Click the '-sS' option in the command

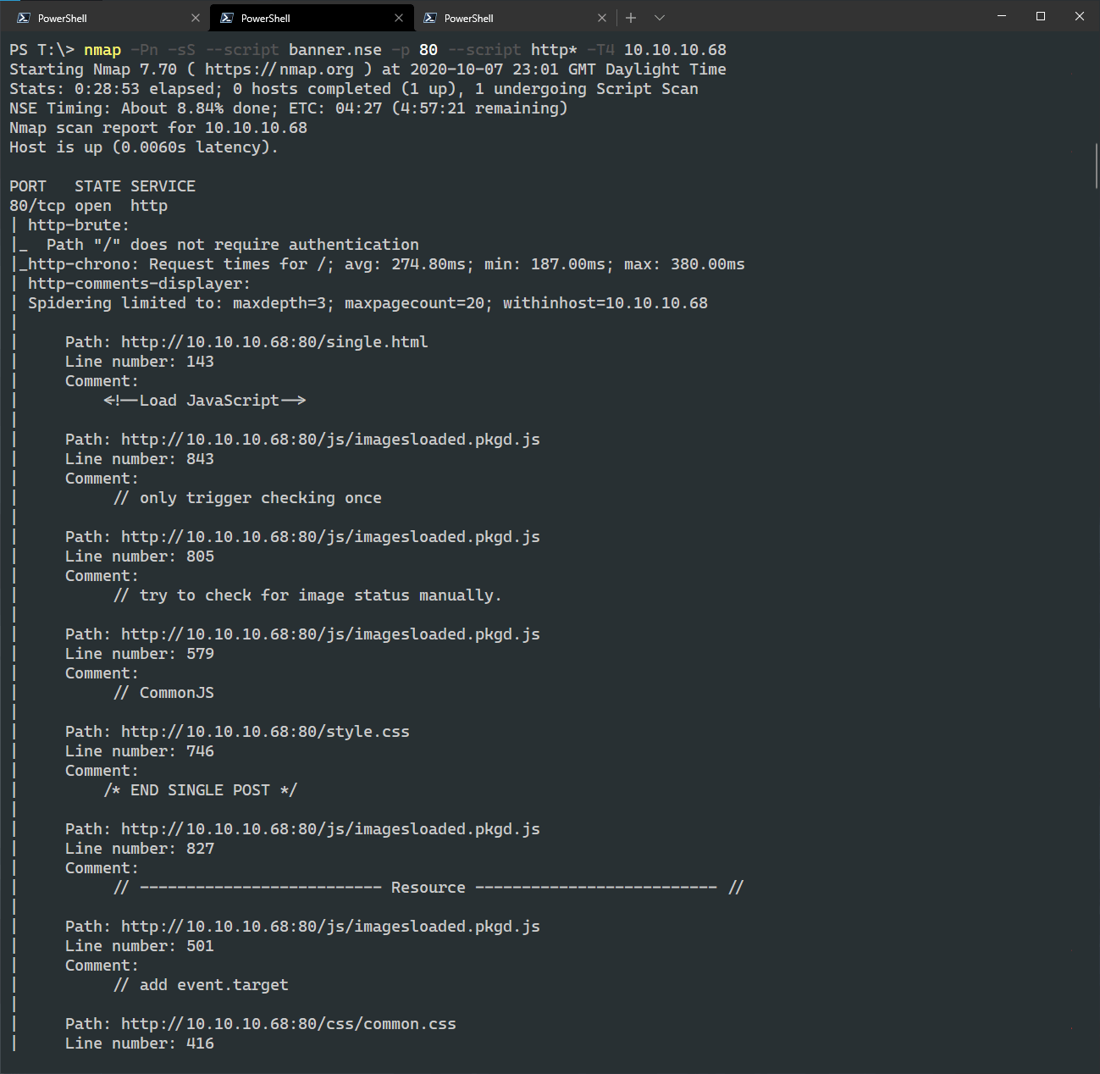[x=181, y=50]
